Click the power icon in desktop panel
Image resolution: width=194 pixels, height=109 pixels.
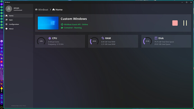[x=2, y=107]
